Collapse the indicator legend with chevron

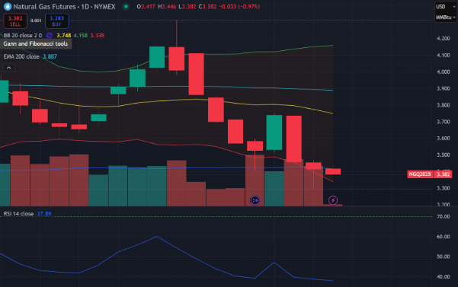tap(8, 68)
